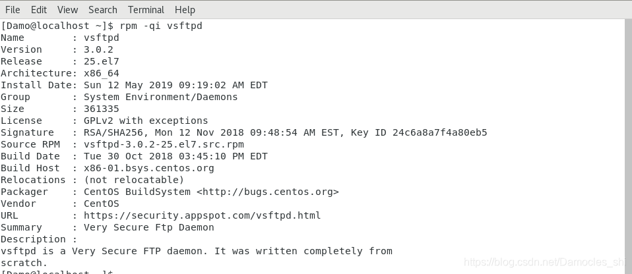
Task: Click the source RPM filename vsftpd-3.0.2-25.el7.src.rpm
Action: tap(164, 144)
